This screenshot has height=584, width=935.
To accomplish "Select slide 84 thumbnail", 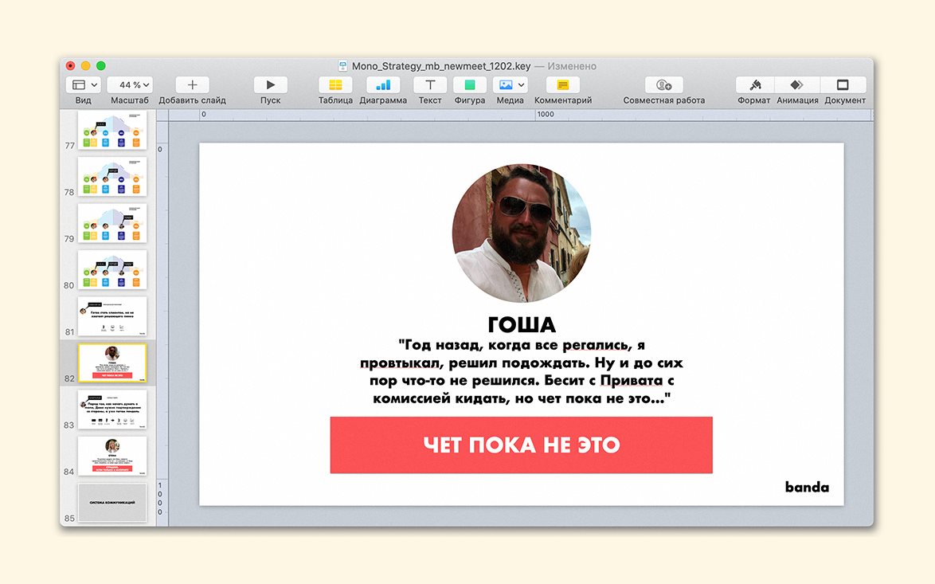I will pyautogui.click(x=112, y=456).
